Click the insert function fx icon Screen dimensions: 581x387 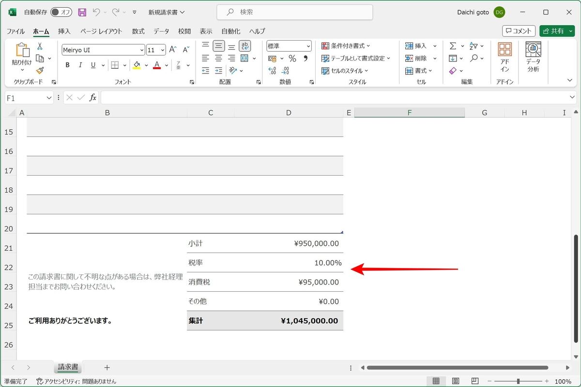92,98
